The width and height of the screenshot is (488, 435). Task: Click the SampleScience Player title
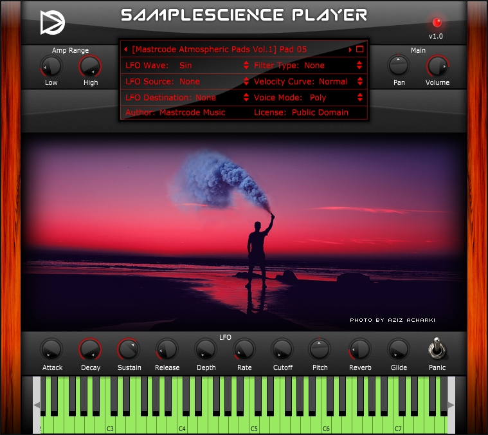(x=244, y=15)
